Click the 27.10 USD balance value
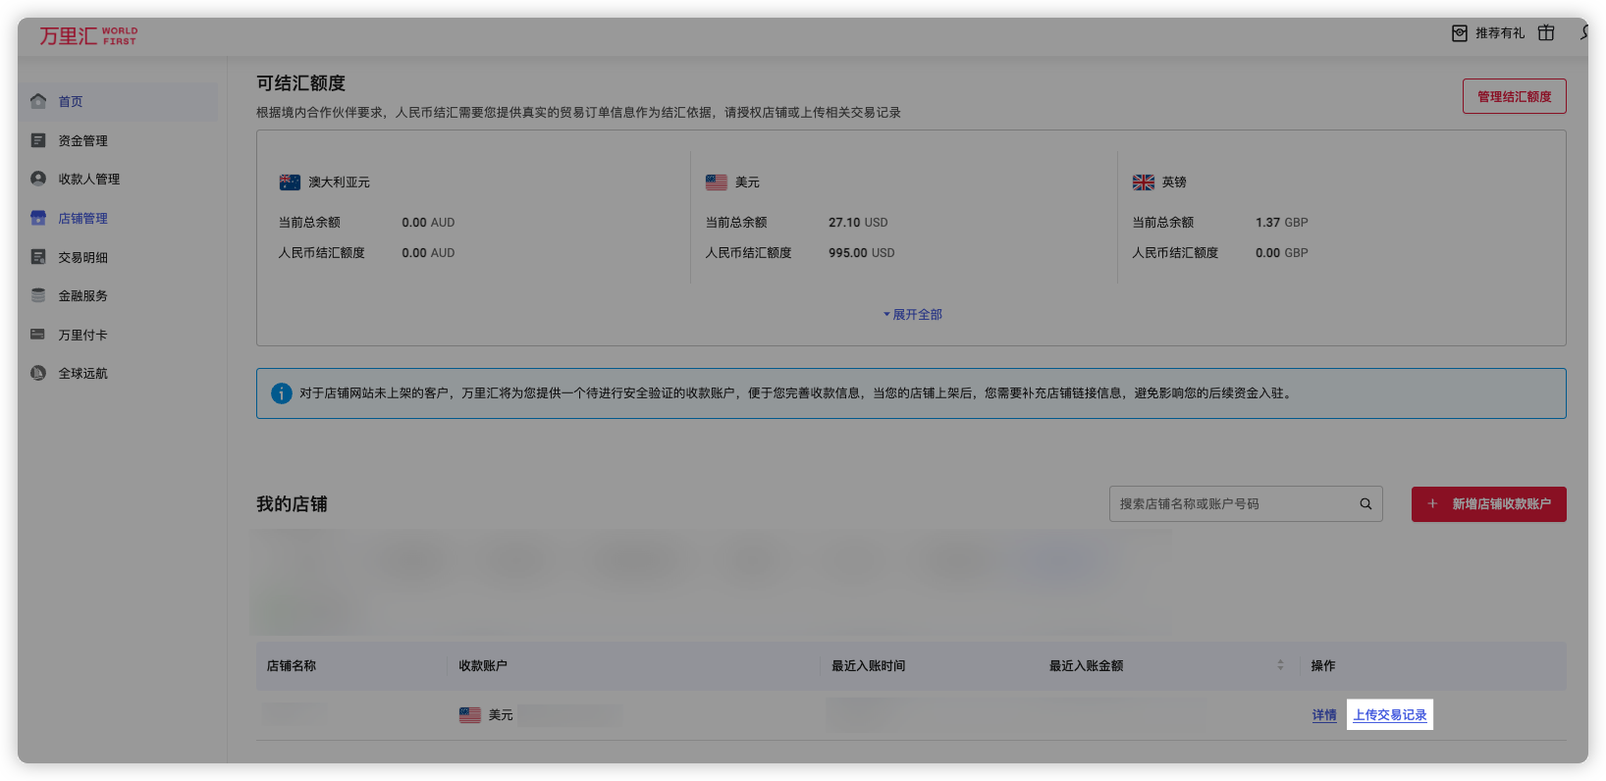Viewport: 1606px width, 781px height. pyautogui.click(x=858, y=223)
